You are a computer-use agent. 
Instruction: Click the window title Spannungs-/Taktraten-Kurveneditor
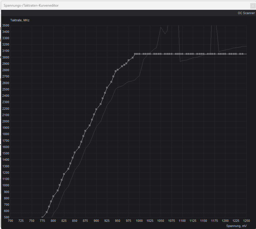click(x=31, y=5)
